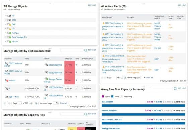Screen dimensions: 196x130
Task: Open the Dell vendor link
Action: pos(14,24)
